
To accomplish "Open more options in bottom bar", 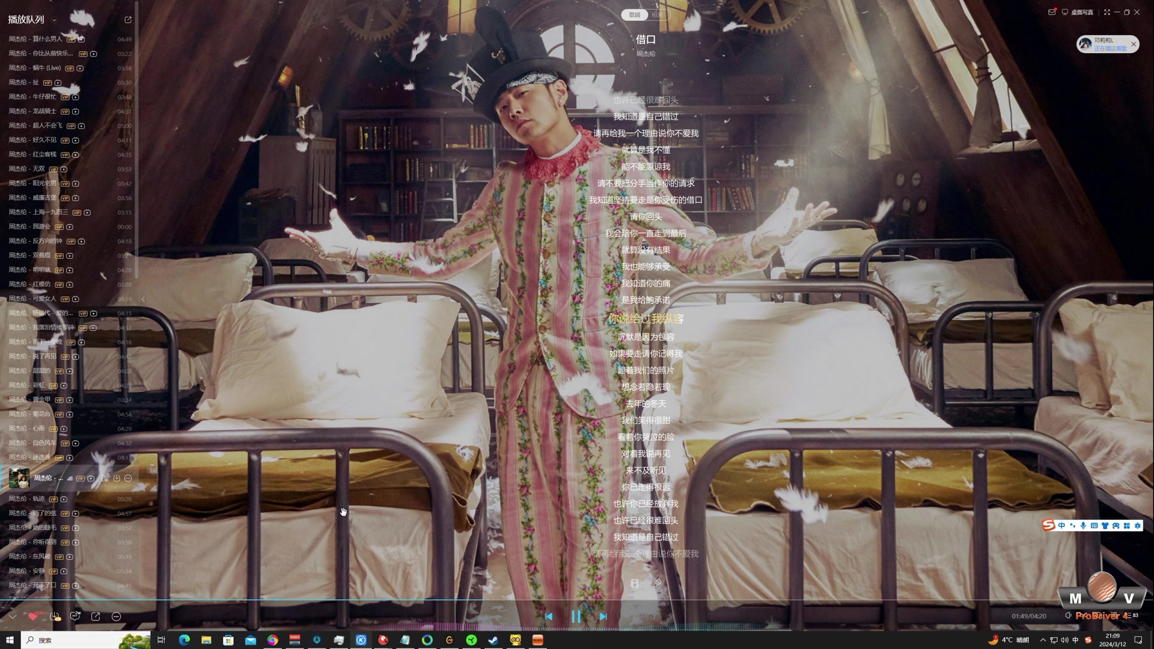I will [x=117, y=617].
